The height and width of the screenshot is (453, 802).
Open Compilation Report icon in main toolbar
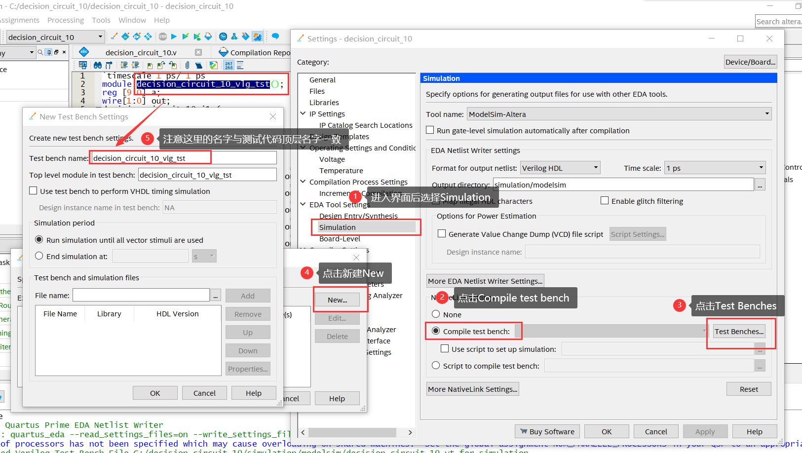click(208, 37)
